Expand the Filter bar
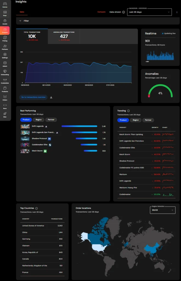The image size is (181, 281). [24, 21]
